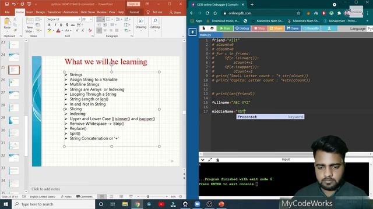Select slide 29 thumbnail

(x=13, y=120)
